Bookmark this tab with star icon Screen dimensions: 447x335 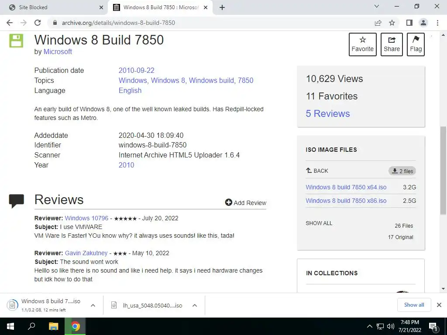[x=392, y=23]
